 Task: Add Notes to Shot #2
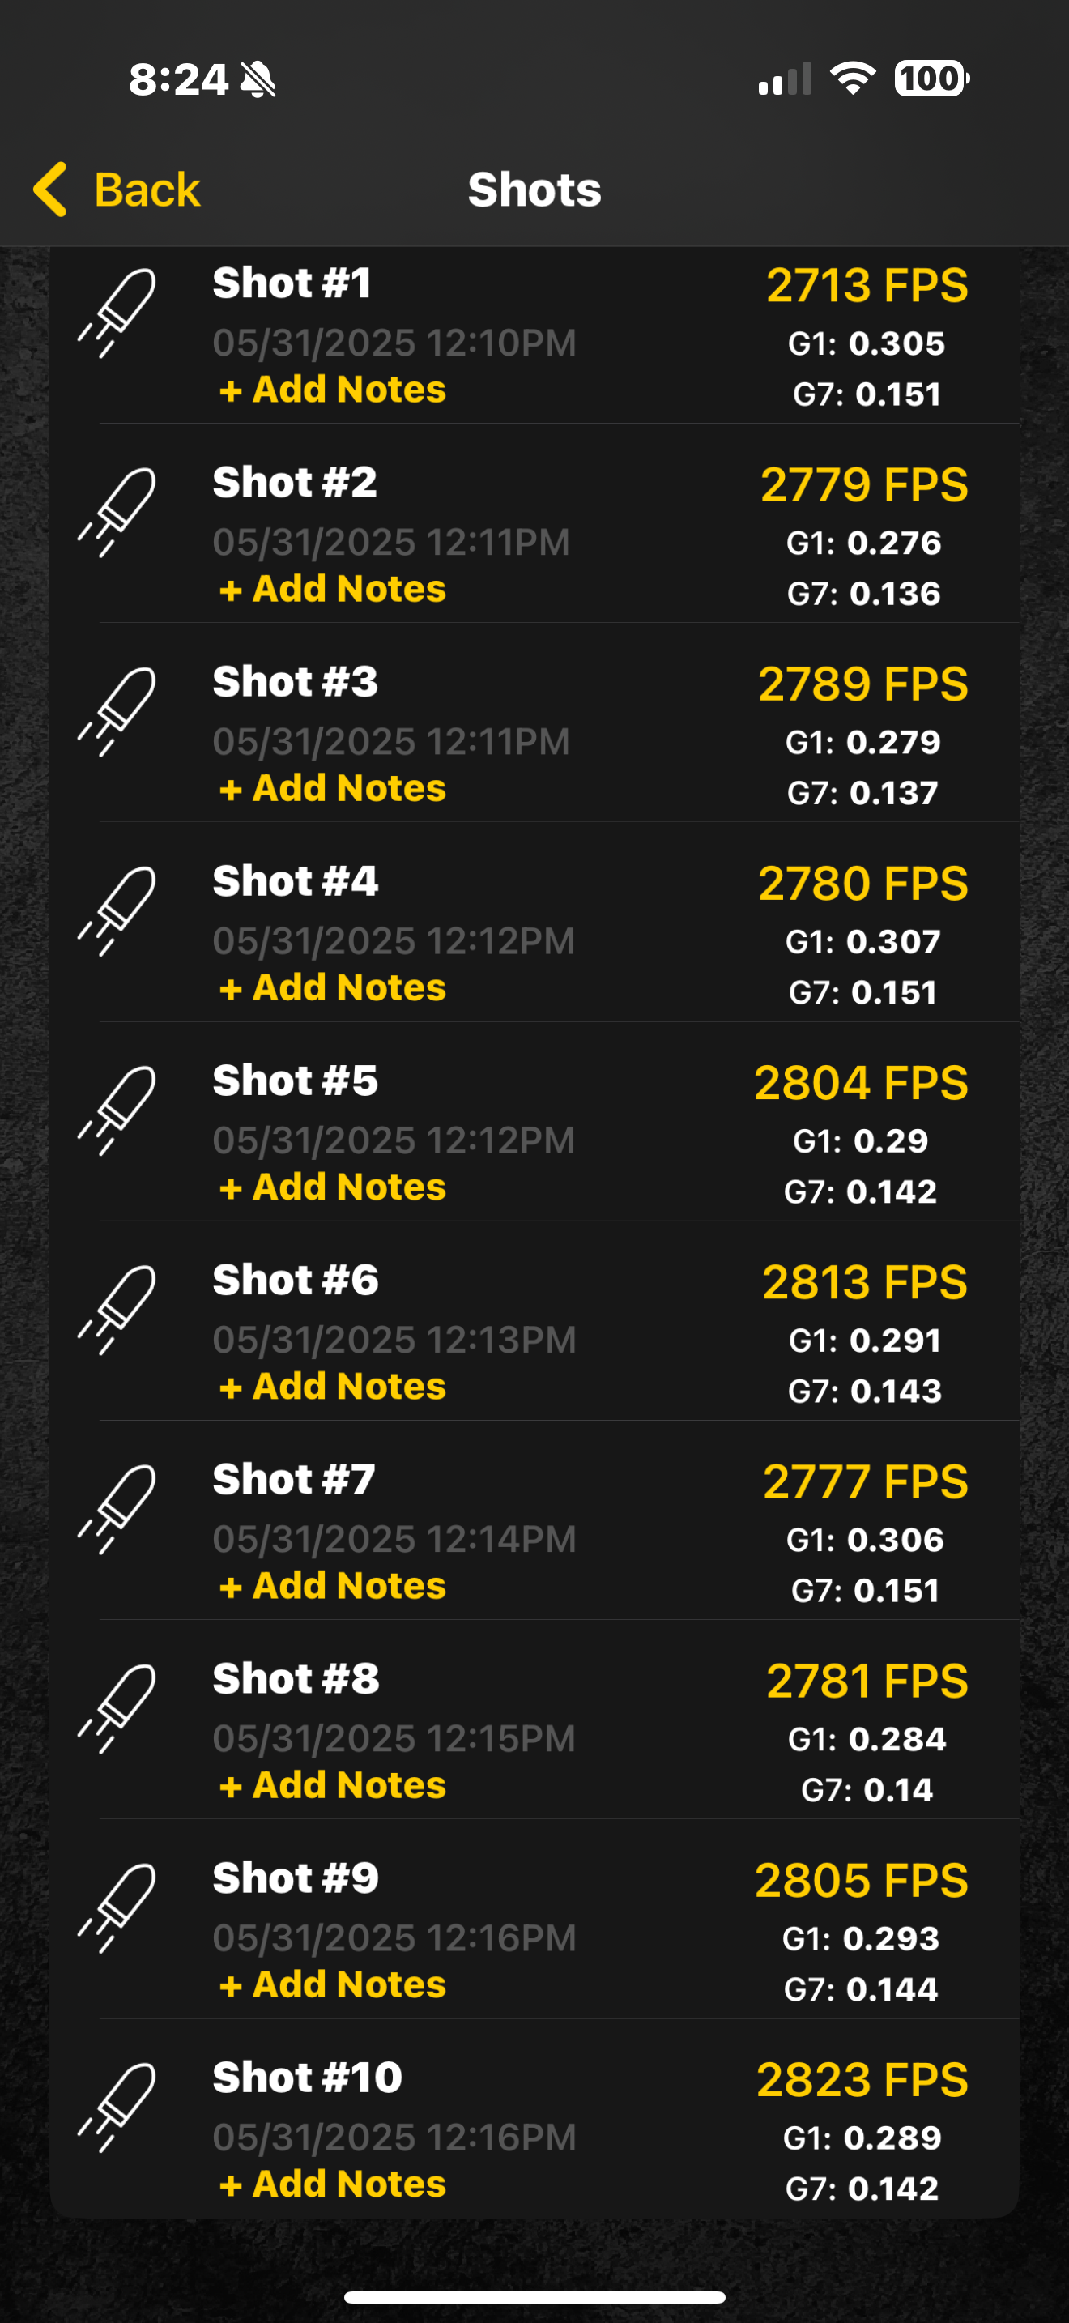coord(333,589)
